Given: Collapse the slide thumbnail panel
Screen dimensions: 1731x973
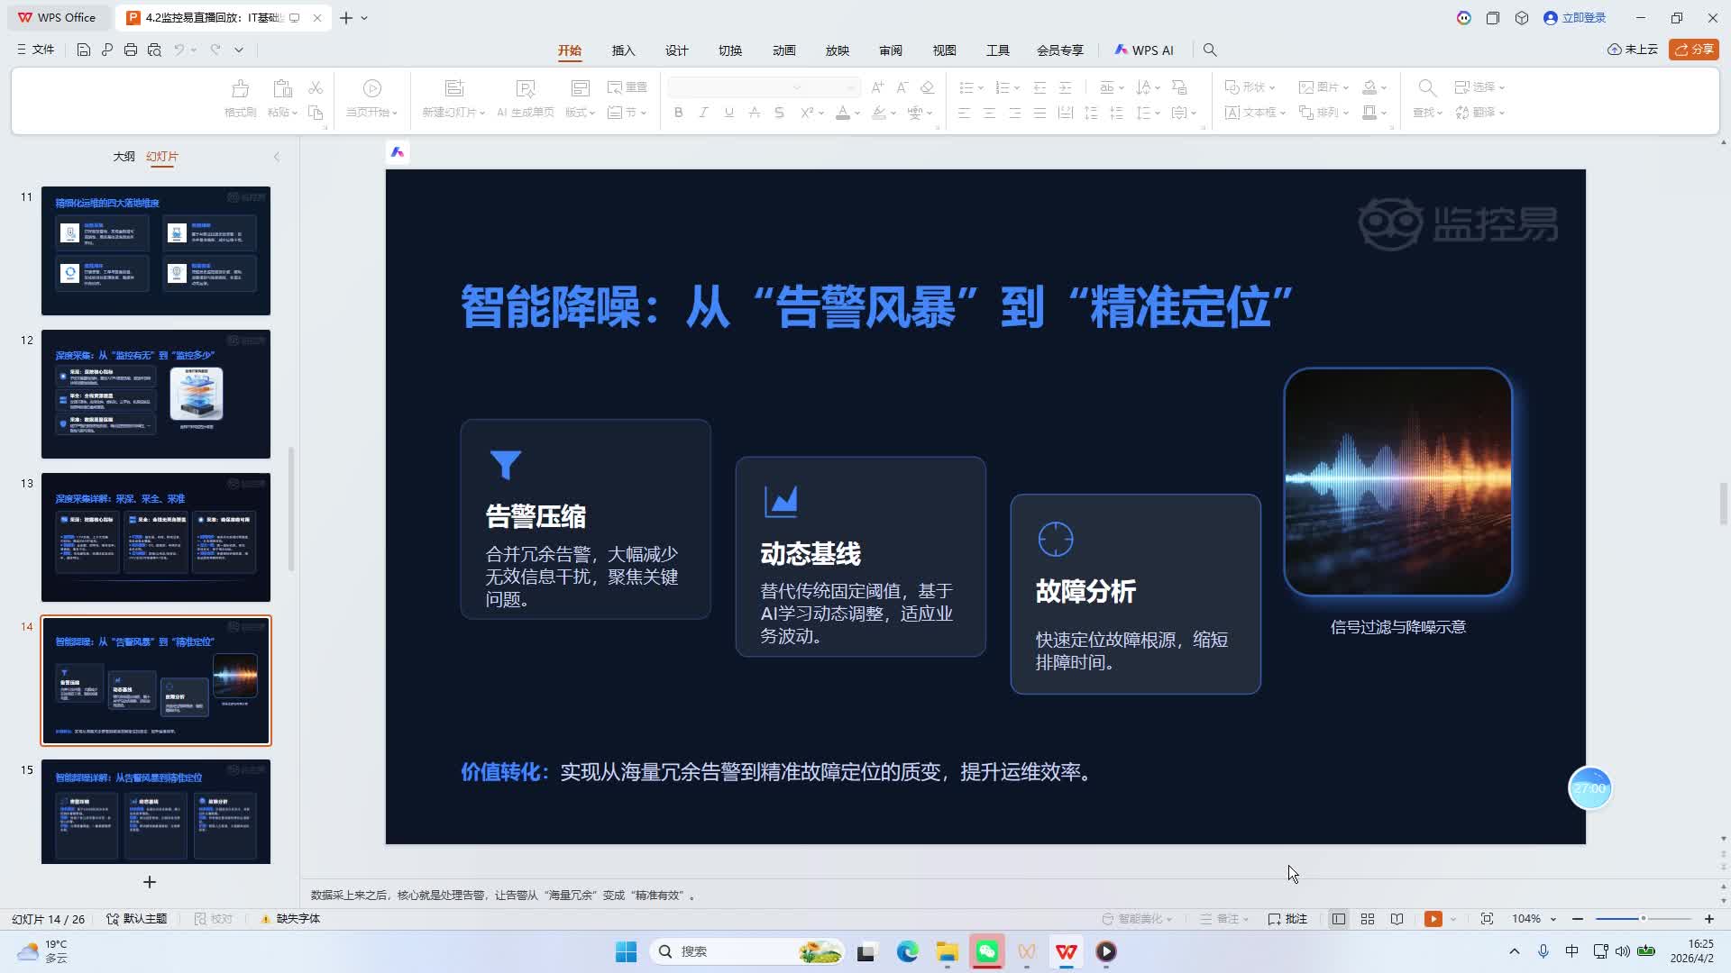Looking at the screenshot, I should [277, 157].
